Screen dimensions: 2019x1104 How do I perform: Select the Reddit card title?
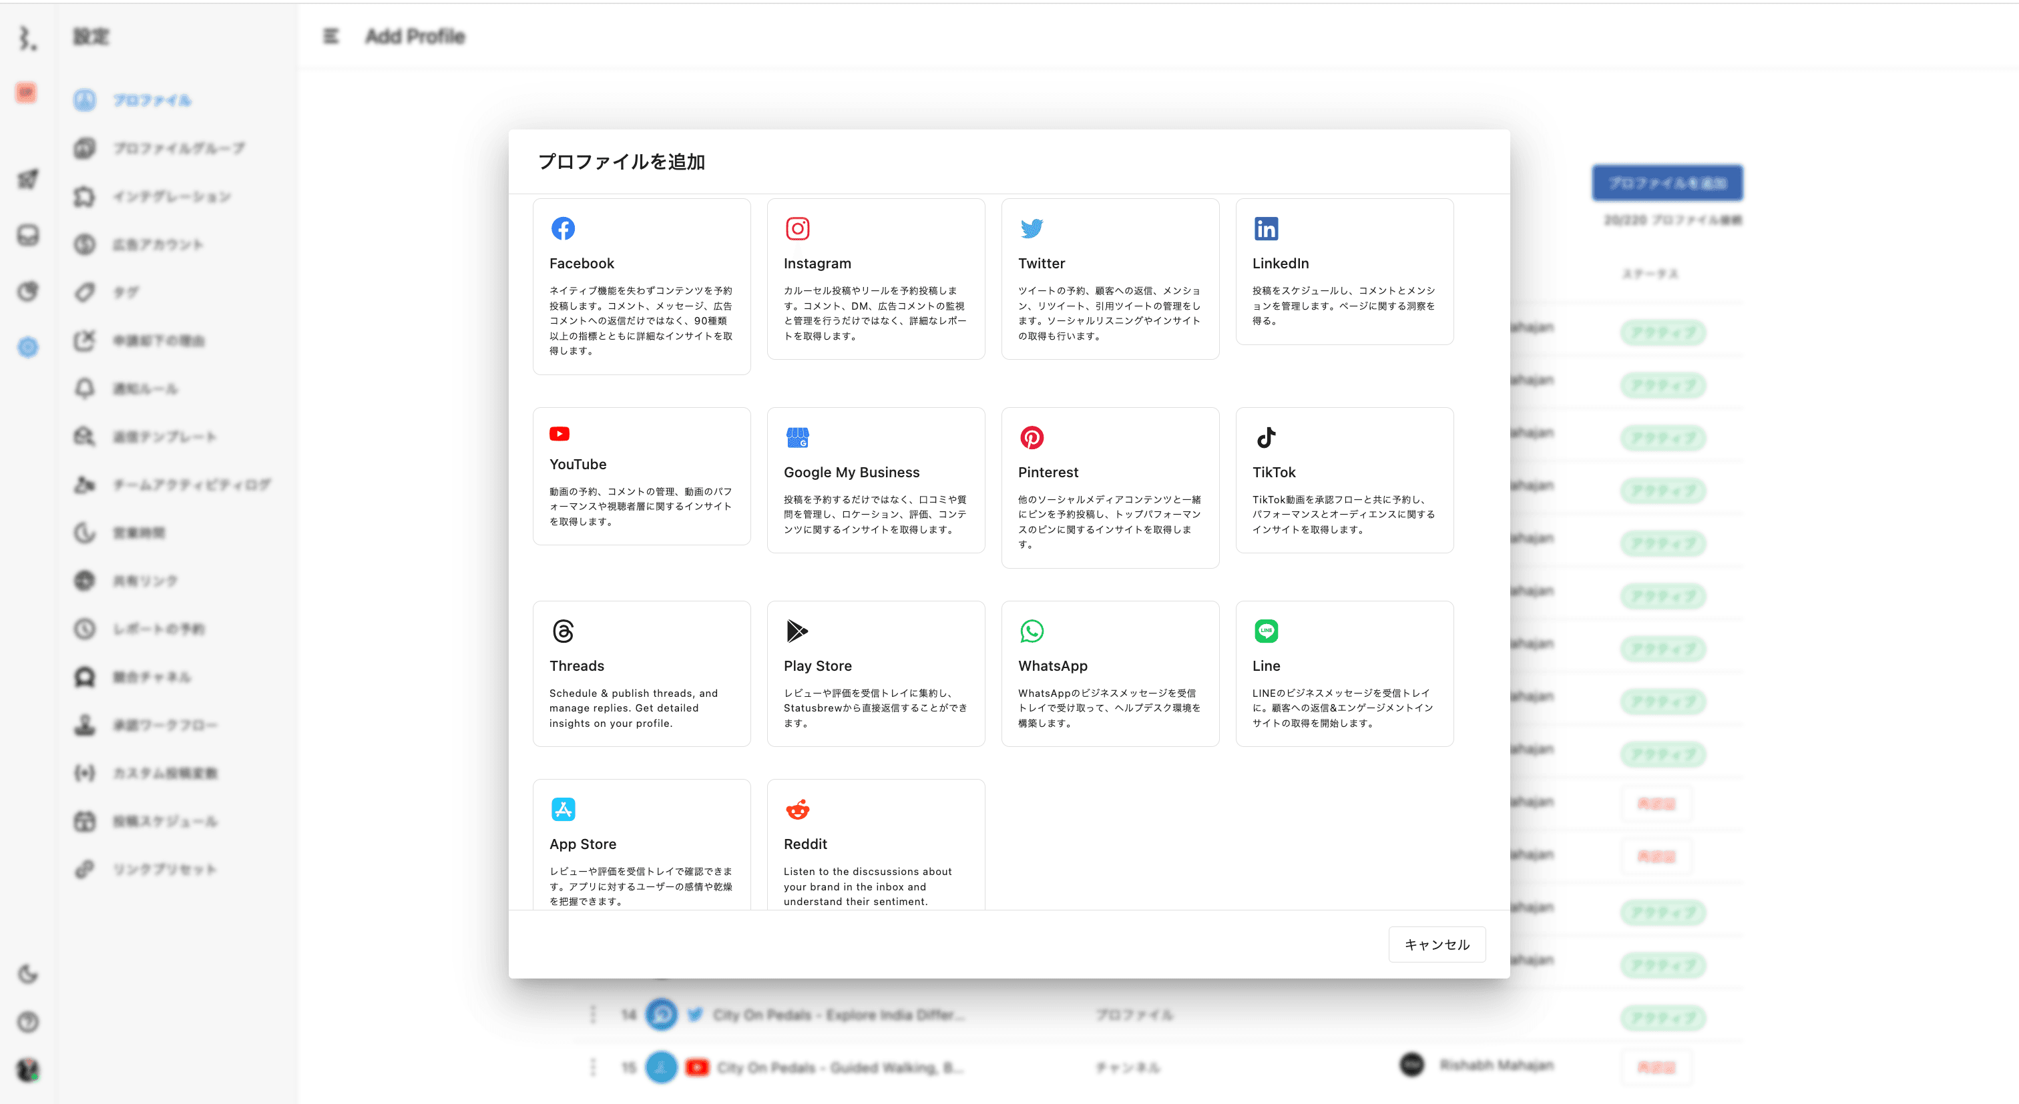(x=805, y=844)
